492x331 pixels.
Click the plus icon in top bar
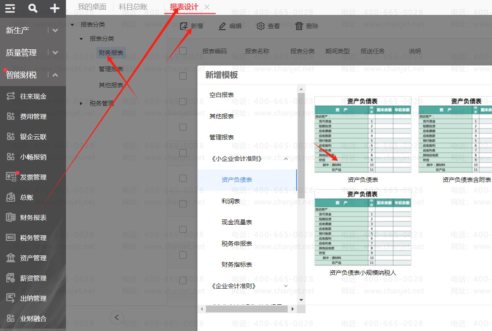click(55, 8)
